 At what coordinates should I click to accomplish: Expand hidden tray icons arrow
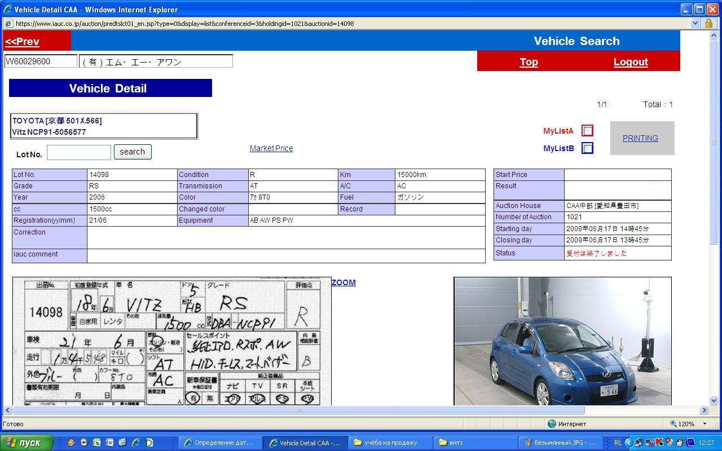coord(628,443)
